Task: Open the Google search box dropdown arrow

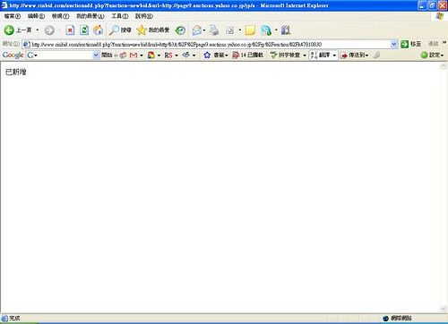Action: (x=96, y=55)
